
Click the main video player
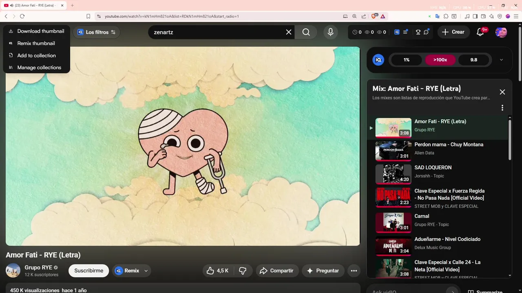pyautogui.click(x=183, y=146)
